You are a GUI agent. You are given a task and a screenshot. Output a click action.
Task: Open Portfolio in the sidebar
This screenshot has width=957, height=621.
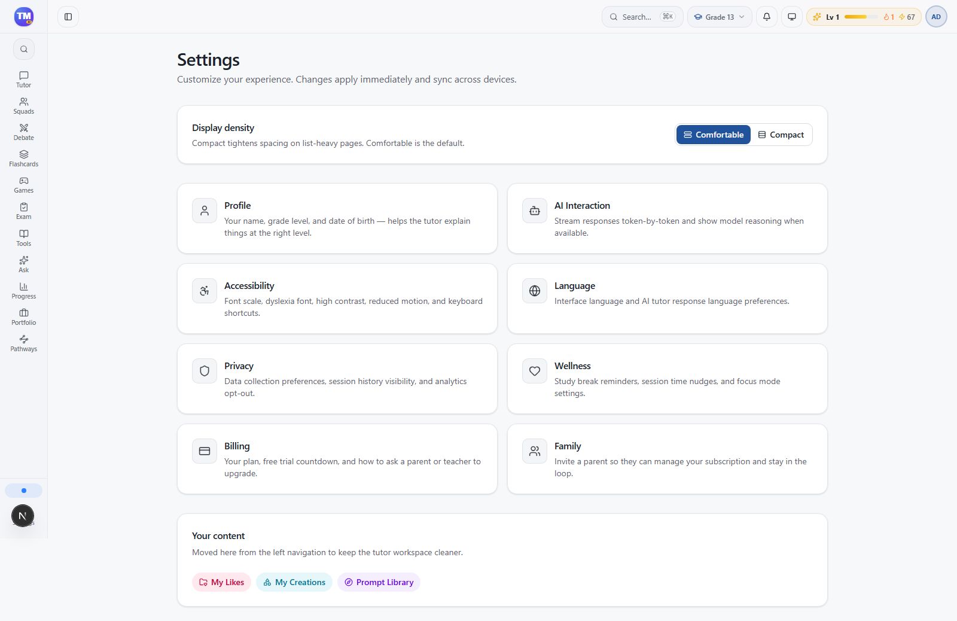24,317
